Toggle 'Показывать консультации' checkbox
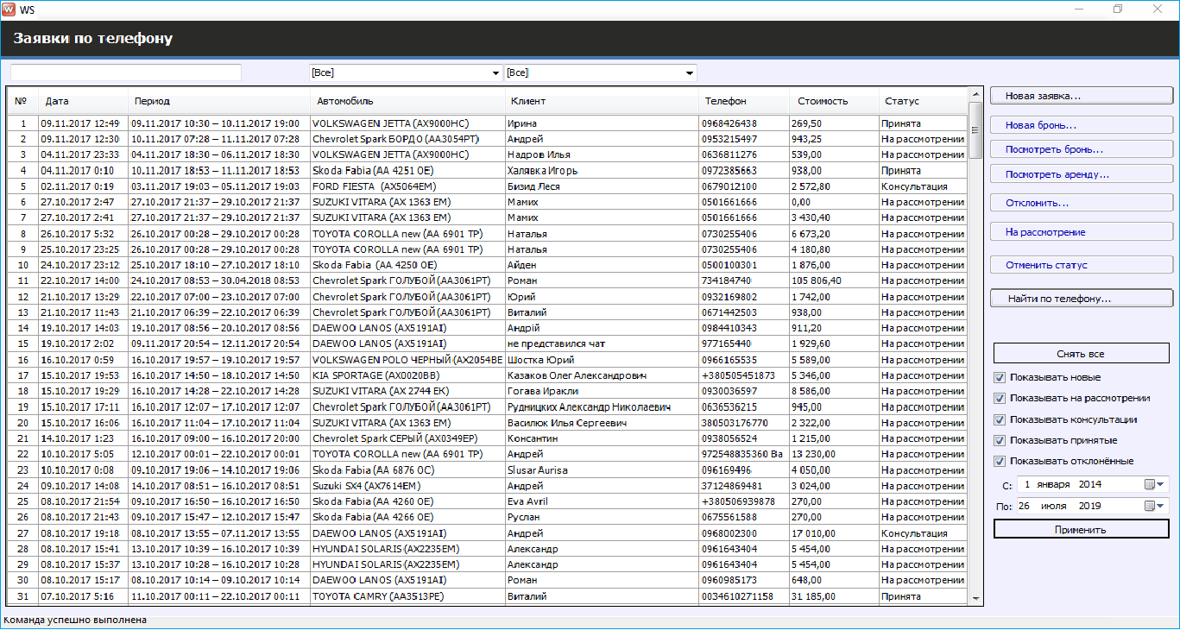Viewport: 1180px width, 630px height. [x=1000, y=419]
